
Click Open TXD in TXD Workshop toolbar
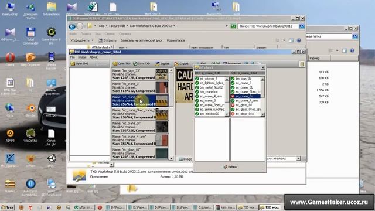[121, 64]
